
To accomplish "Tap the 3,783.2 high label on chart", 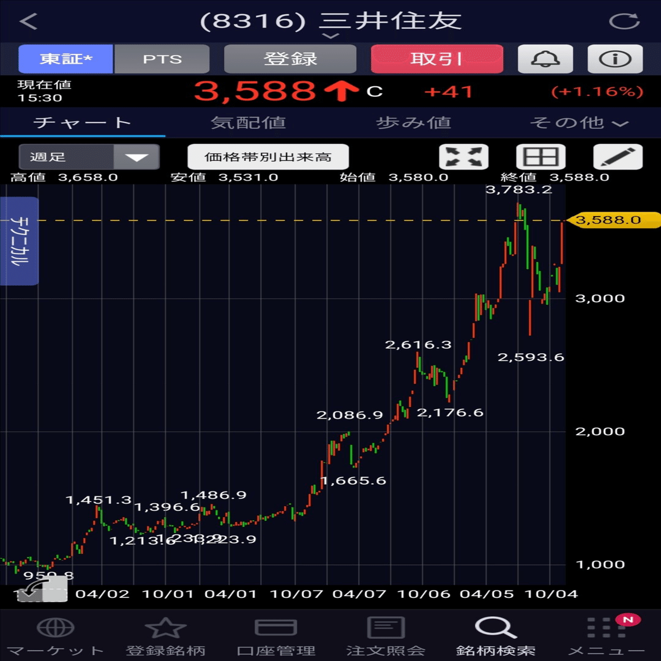I will coord(518,190).
